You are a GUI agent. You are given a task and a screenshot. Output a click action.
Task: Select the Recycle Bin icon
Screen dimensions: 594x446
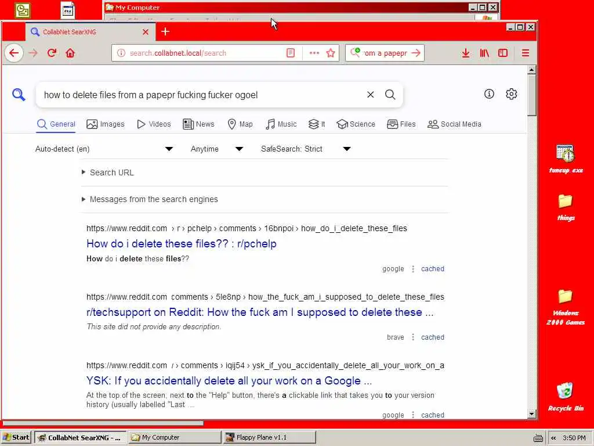566,397
